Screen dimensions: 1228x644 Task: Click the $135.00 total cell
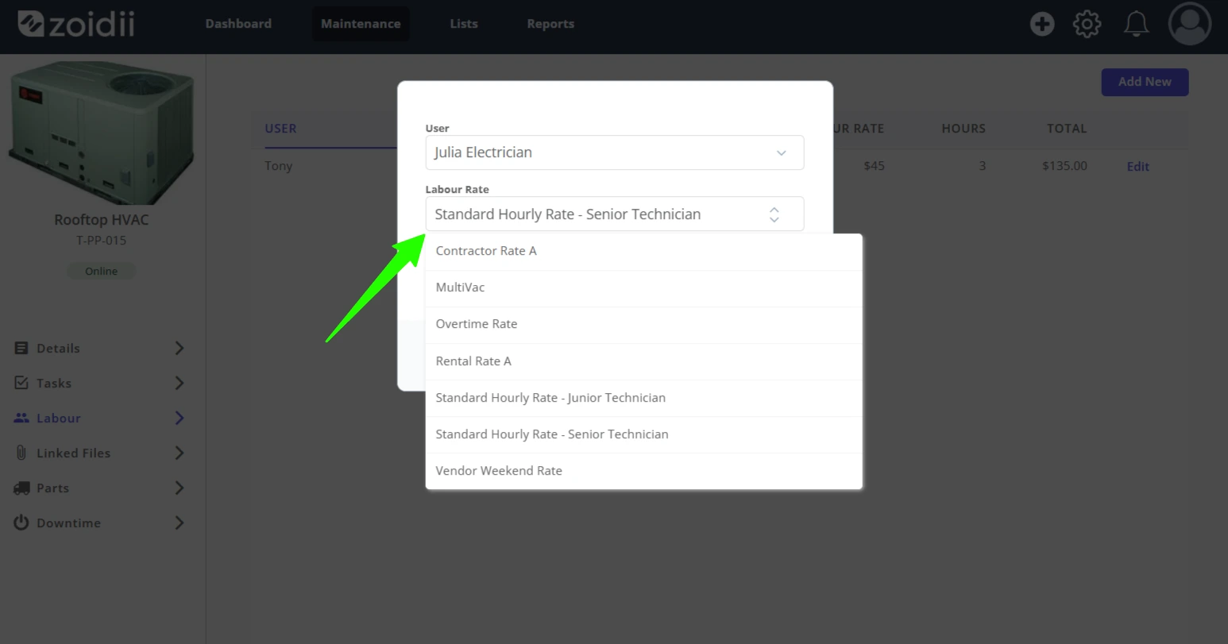point(1064,166)
